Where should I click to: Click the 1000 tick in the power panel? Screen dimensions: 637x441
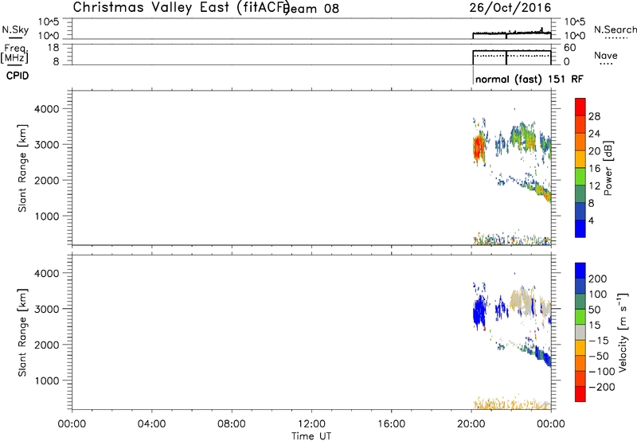coord(46,216)
